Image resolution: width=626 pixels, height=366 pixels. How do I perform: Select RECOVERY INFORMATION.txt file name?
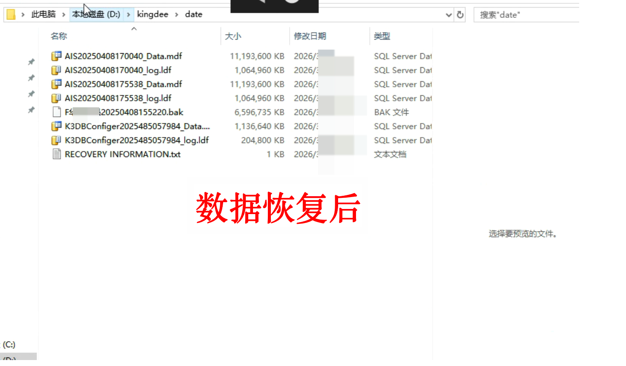pos(123,154)
